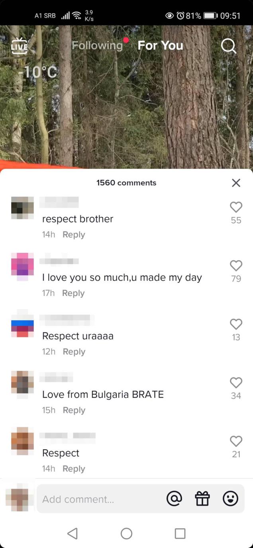This screenshot has height=548, width=253.
Task: Mention someone with the @ icon
Action: [174, 499]
